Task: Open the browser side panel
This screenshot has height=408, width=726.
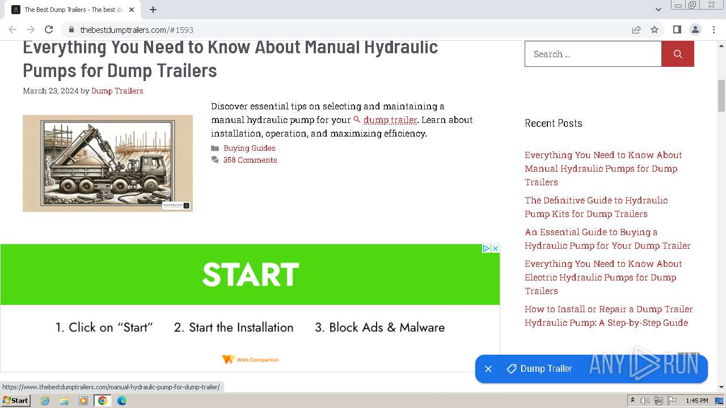Action: click(x=677, y=29)
